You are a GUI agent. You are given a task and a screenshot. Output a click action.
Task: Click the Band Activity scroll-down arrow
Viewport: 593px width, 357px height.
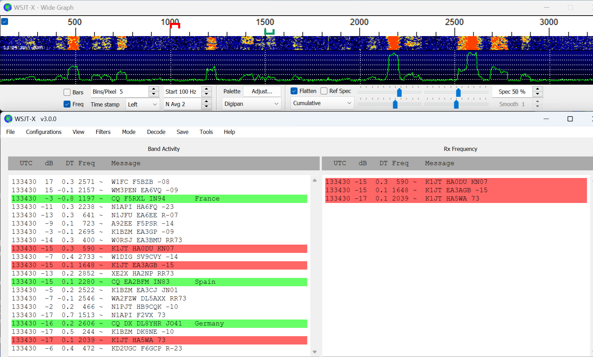315,352
